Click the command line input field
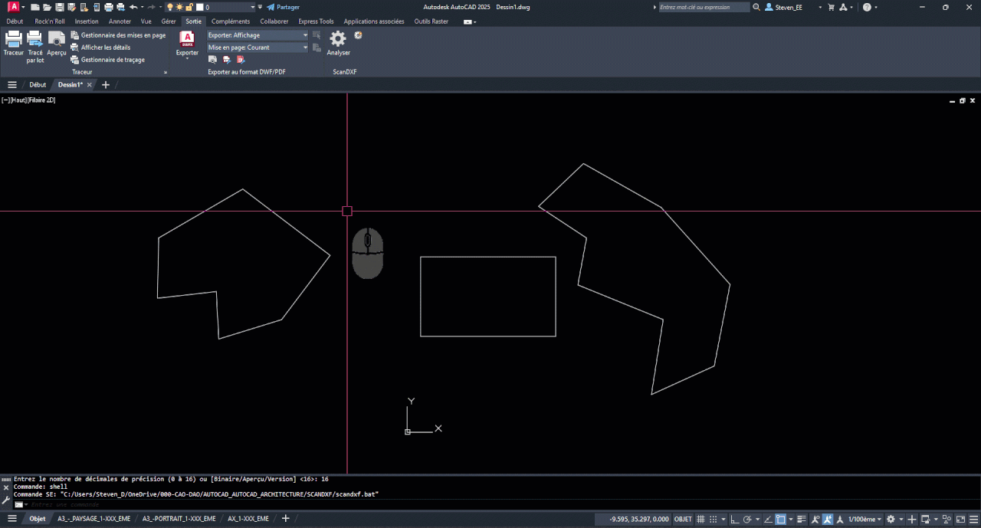Image resolution: width=981 pixels, height=528 pixels. pos(490,504)
